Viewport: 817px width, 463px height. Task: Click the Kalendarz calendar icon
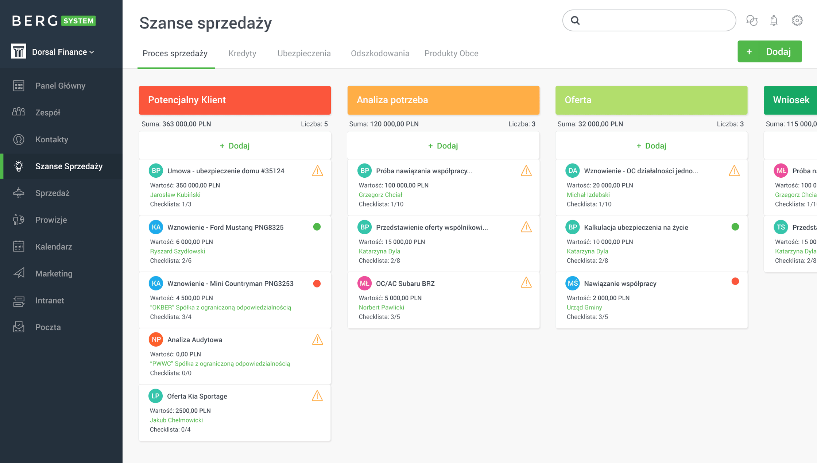point(19,247)
